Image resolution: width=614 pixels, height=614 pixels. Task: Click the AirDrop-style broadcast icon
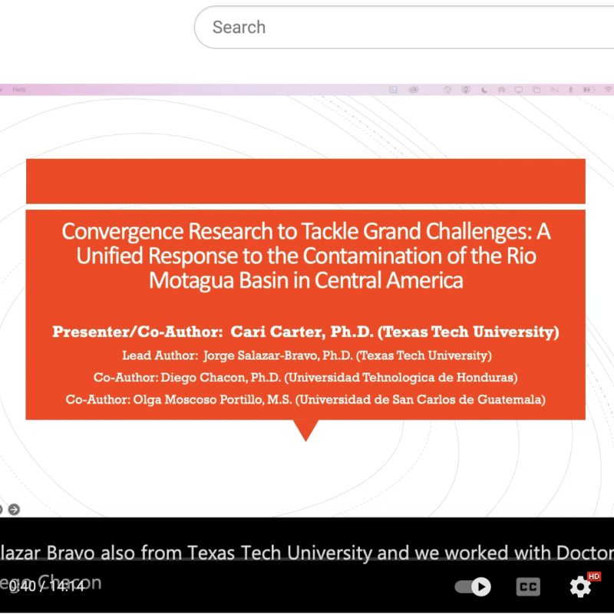click(x=501, y=90)
